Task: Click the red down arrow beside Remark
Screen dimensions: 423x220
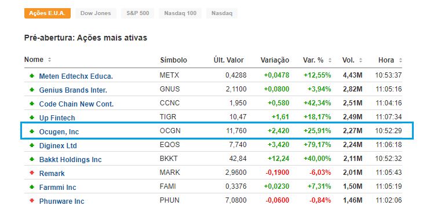Action: click(32, 173)
